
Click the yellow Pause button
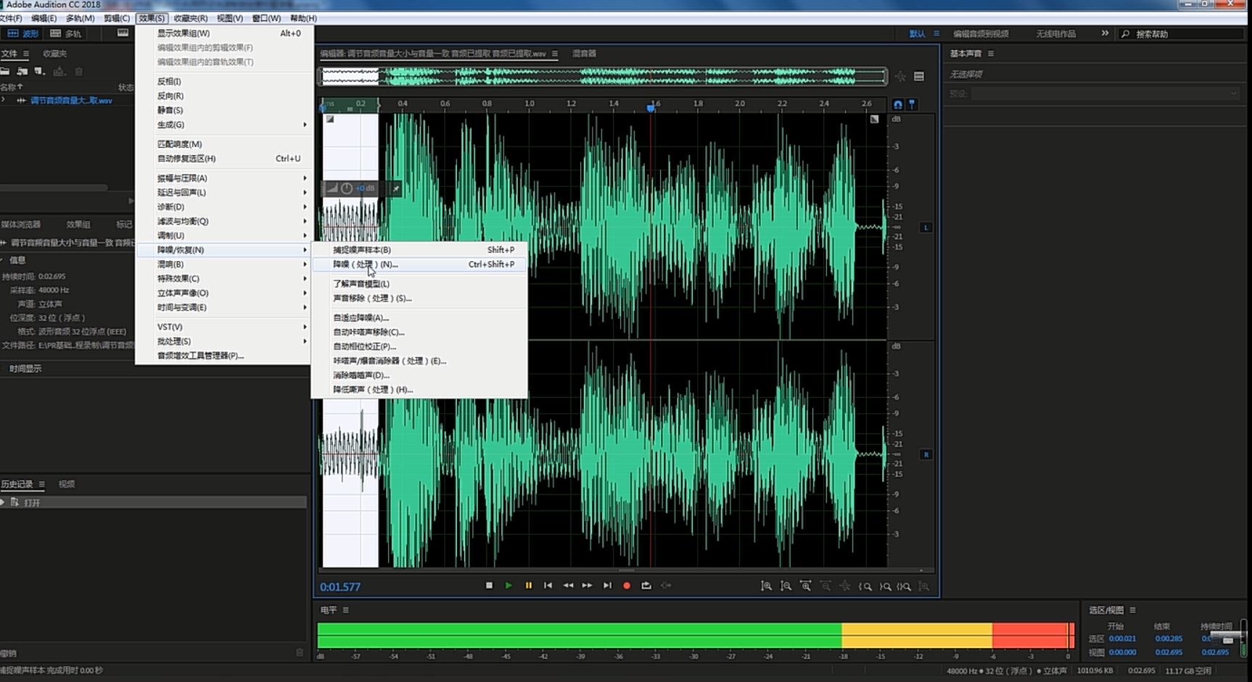click(x=529, y=586)
